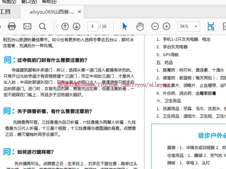Close the ailvyou069山西省 document tab

(80, 12)
